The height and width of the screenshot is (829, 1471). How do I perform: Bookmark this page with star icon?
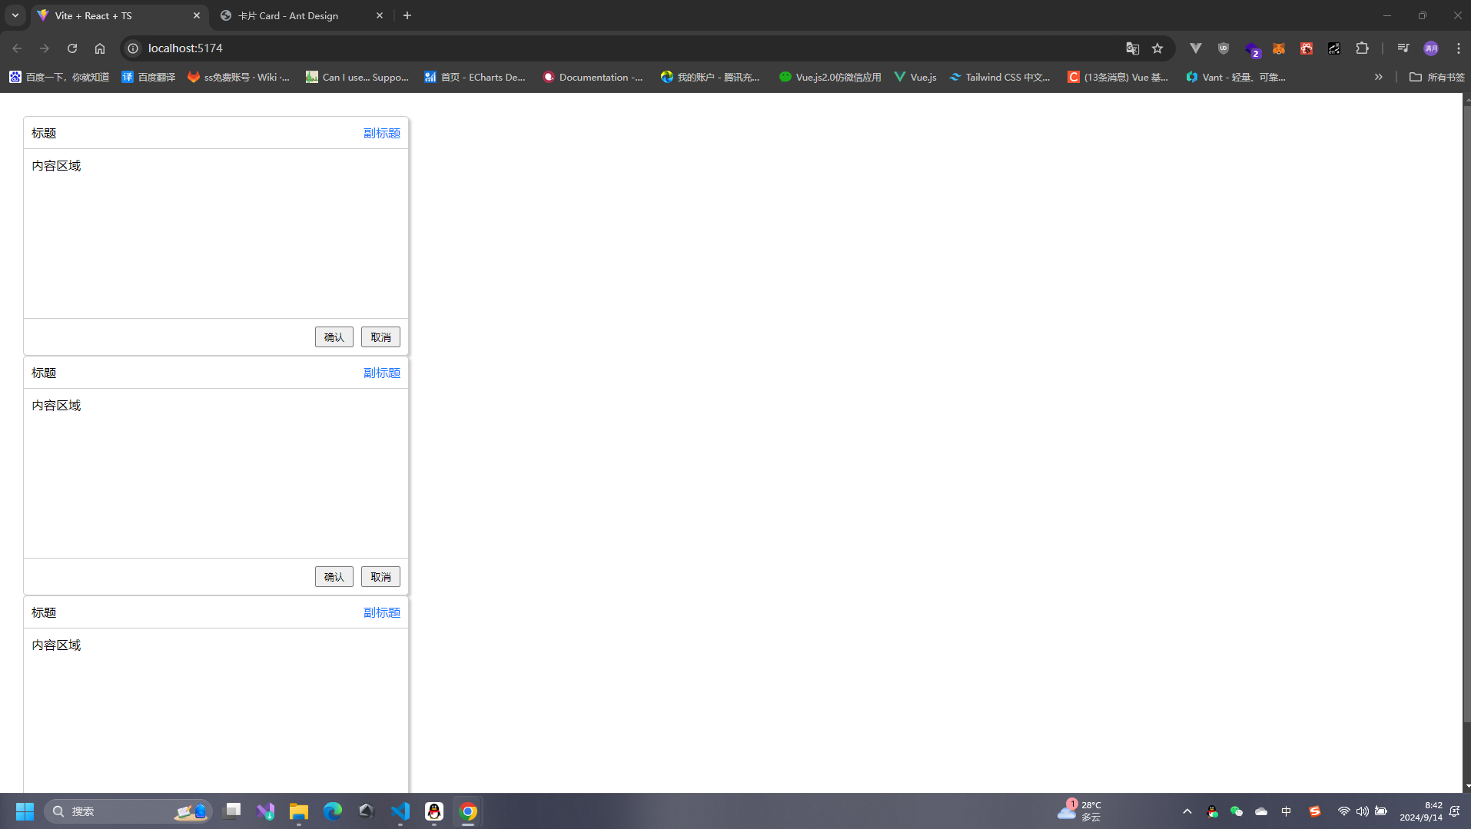(1157, 48)
